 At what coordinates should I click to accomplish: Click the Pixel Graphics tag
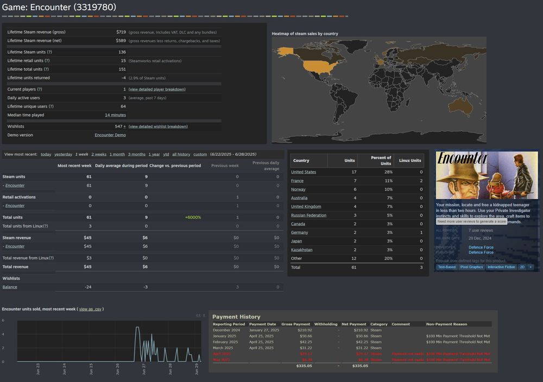471,267
